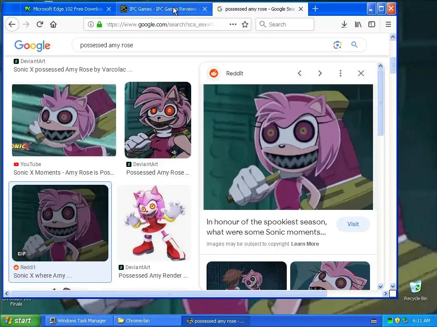
Task: Search by image with Google Lens icon
Action: pyautogui.click(x=337, y=45)
